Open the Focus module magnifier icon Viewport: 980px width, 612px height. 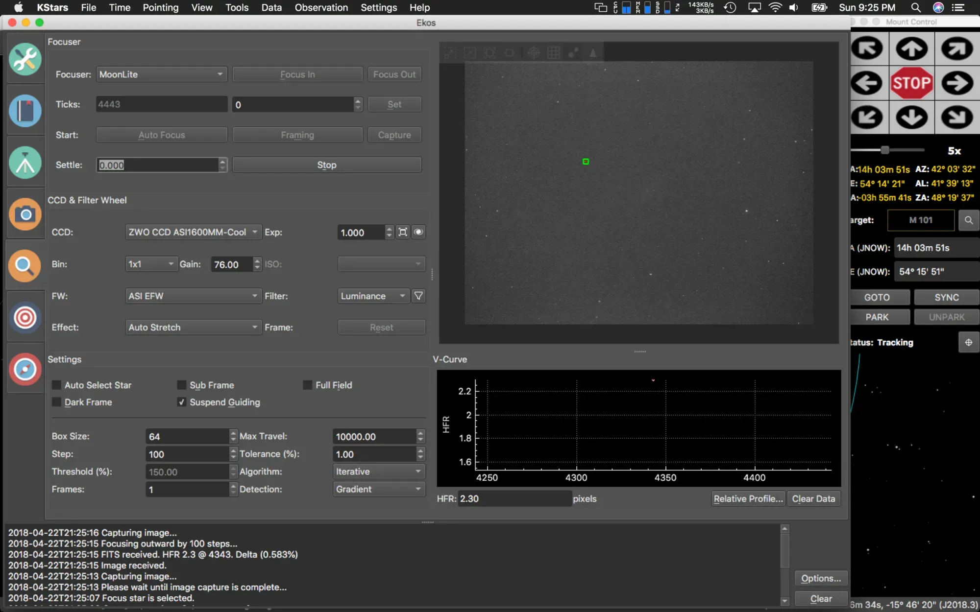(25, 265)
